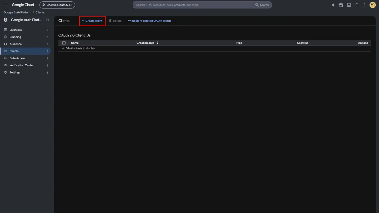Sort by Creation date column
Screen dimensions: 379x213
click(x=147, y=43)
